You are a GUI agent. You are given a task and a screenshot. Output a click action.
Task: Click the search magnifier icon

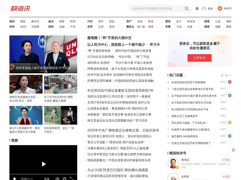(x=187, y=8)
